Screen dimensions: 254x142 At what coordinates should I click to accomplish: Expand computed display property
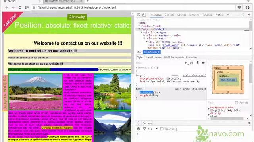209,115
